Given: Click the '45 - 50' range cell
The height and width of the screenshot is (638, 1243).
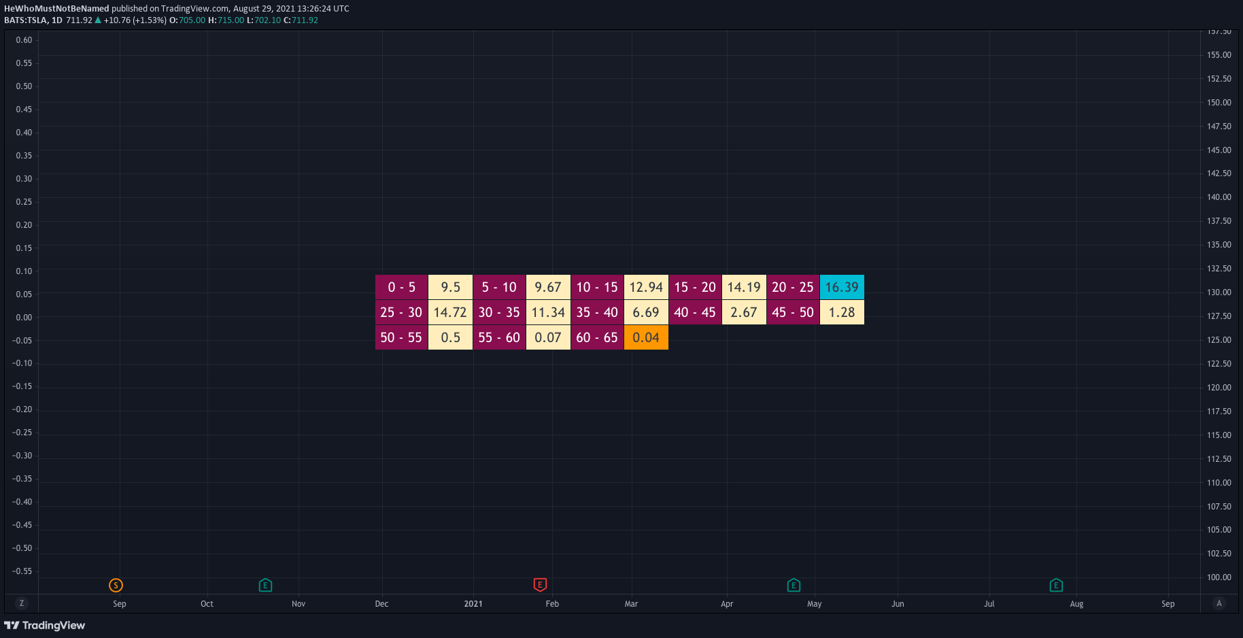Looking at the screenshot, I should pyautogui.click(x=793, y=312).
